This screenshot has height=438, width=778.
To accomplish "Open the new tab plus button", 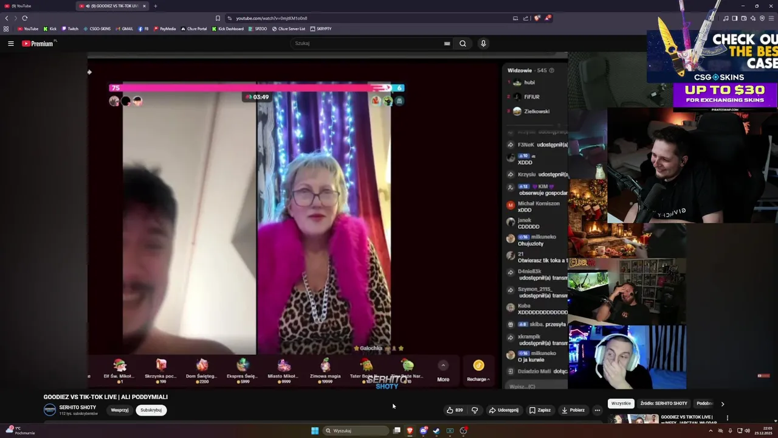I will (155, 6).
